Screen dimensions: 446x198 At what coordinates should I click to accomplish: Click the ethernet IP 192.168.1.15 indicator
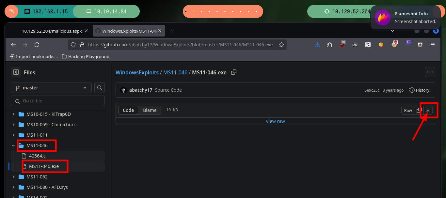click(46, 11)
